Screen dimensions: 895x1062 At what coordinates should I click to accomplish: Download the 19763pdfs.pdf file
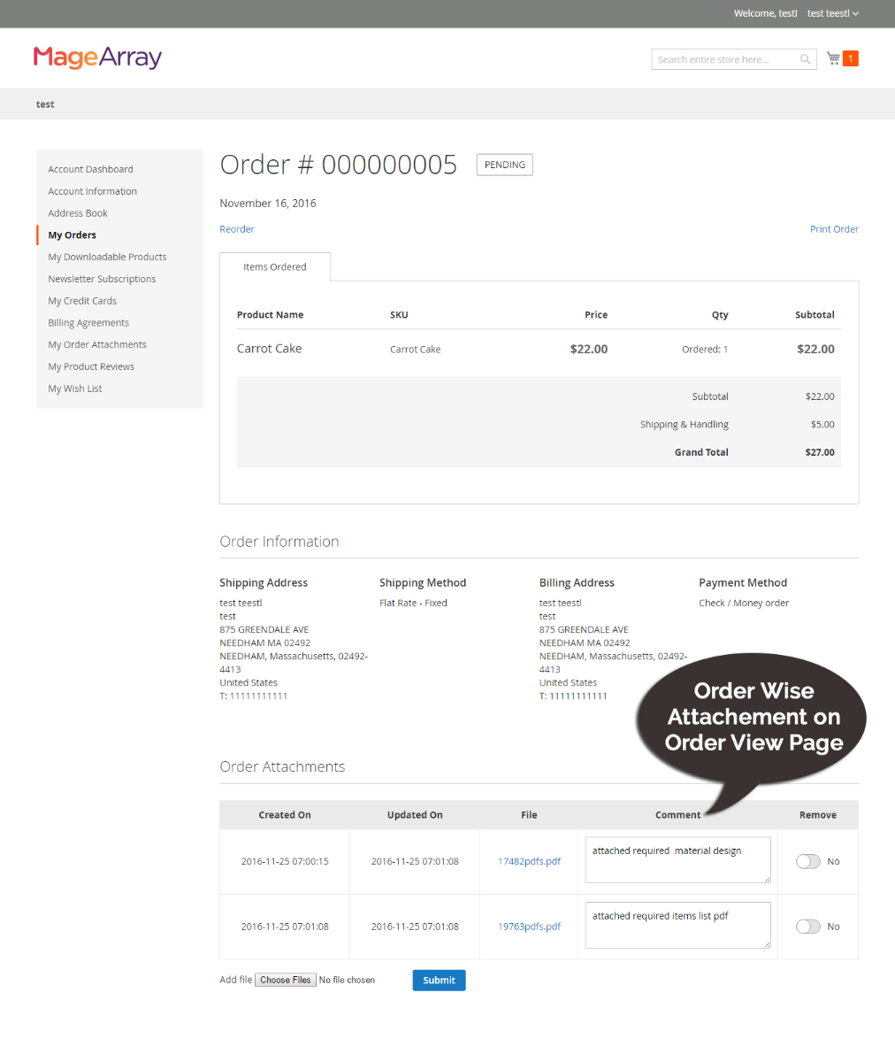pos(528,926)
